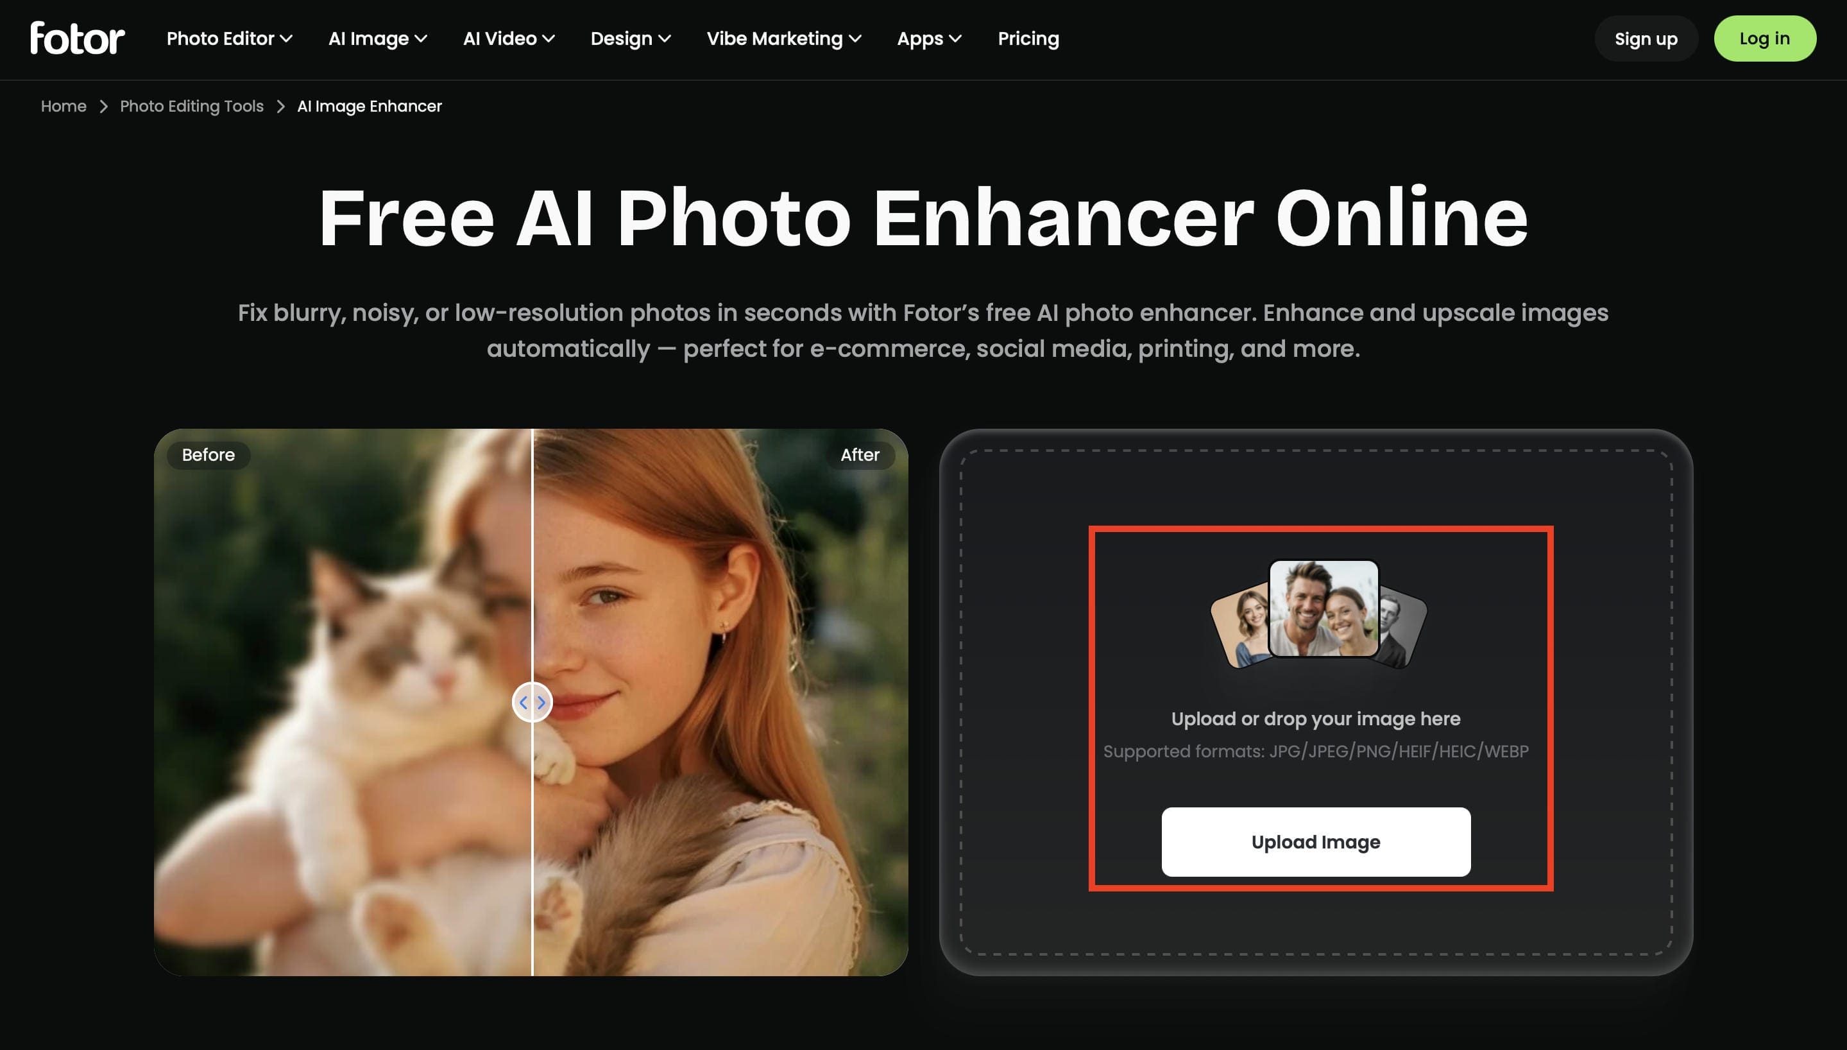Expand the Photo Editor dropdown
This screenshot has width=1847, height=1050.
229,39
